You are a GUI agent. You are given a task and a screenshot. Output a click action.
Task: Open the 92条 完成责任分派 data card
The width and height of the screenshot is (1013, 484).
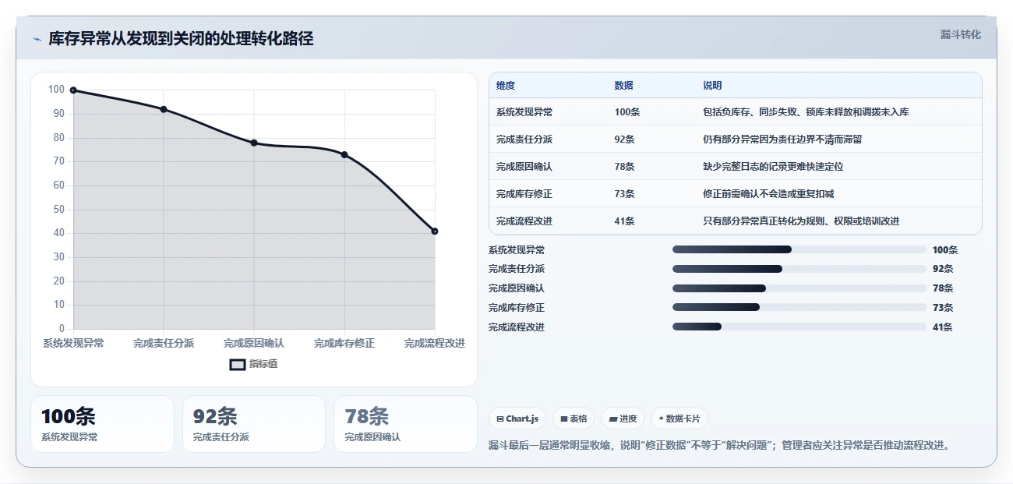(254, 424)
